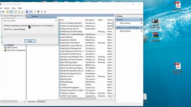The image size is (191, 107).
Task: Open the top PDF file on desktop
Action: (x=177, y=6)
